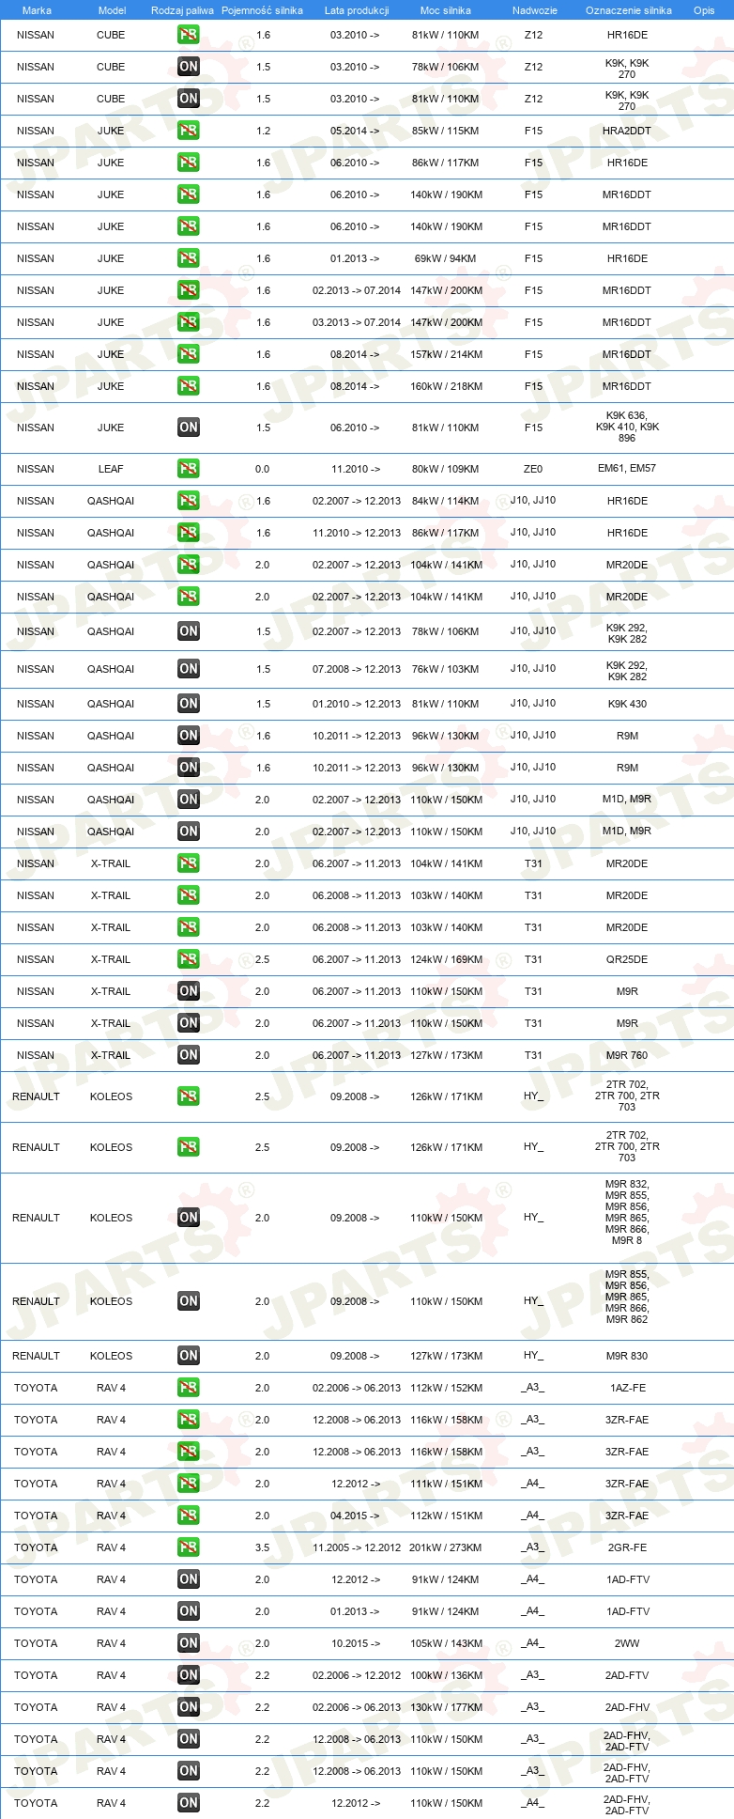The height and width of the screenshot is (1819, 734).
Task: Click the petrol icon in the Qashqai 84kW / 114KM row
Action: point(189,501)
